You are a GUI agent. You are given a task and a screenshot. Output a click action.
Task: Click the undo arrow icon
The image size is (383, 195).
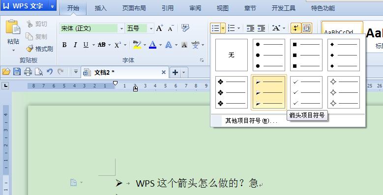pos(50,72)
